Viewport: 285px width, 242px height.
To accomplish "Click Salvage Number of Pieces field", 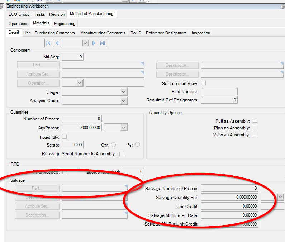I will (230, 188).
